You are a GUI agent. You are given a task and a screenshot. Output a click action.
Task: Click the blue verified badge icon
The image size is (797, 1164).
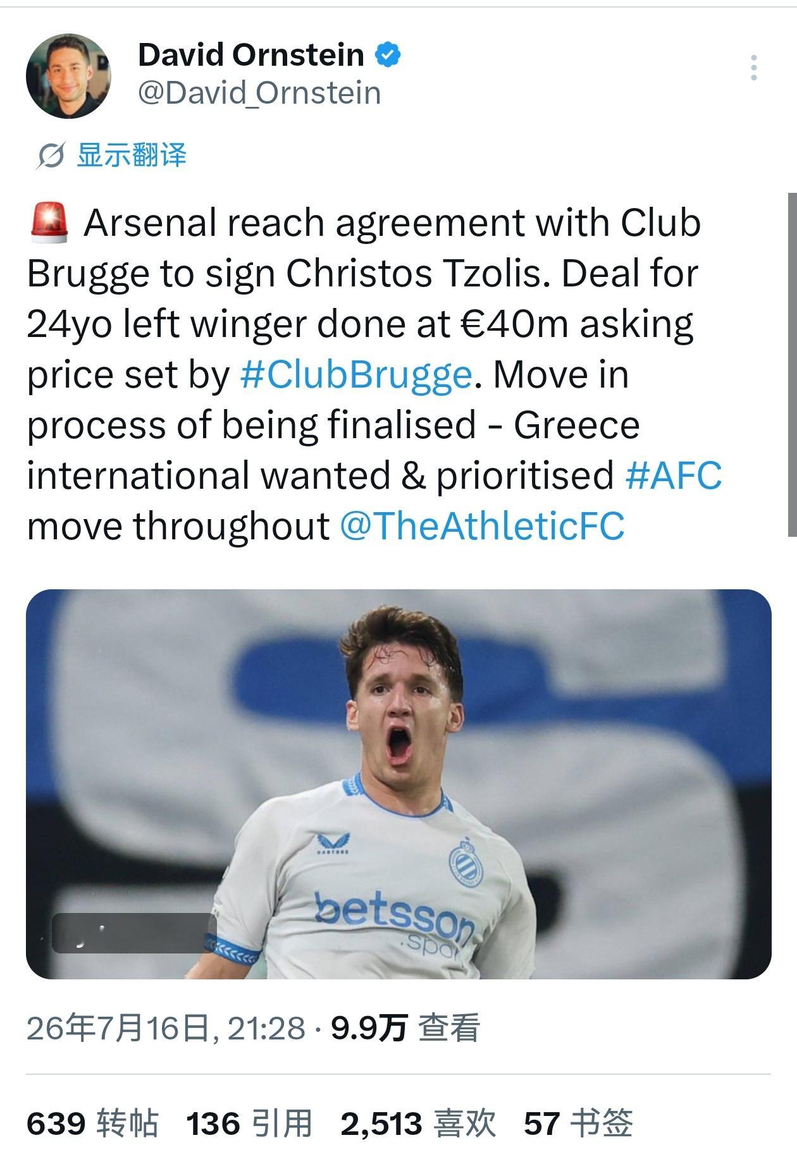388,54
